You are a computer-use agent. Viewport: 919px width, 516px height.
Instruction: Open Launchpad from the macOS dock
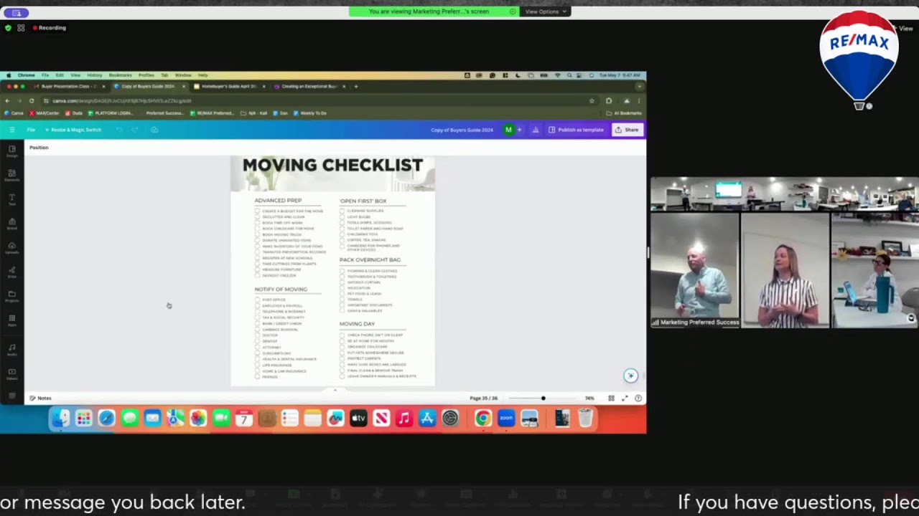[x=83, y=418]
